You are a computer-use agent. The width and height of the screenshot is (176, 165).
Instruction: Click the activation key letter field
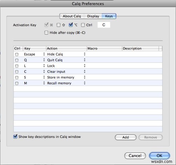(104, 25)
